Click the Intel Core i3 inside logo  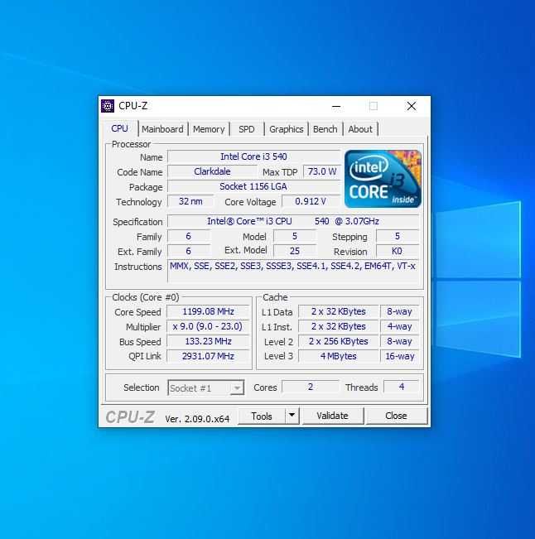coord(383,179)
